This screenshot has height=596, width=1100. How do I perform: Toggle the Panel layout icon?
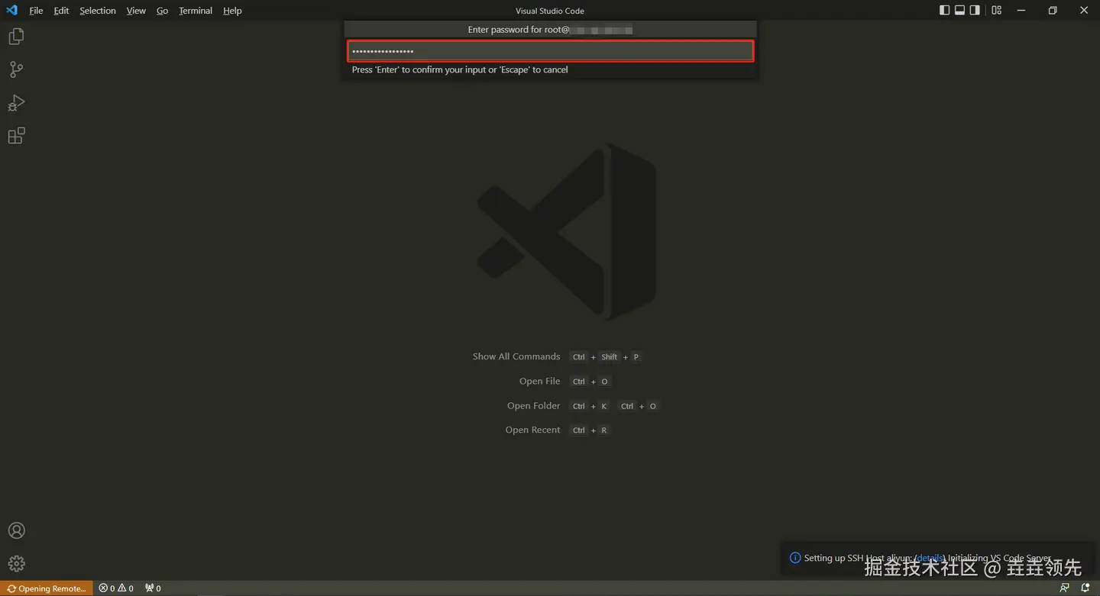959,10
